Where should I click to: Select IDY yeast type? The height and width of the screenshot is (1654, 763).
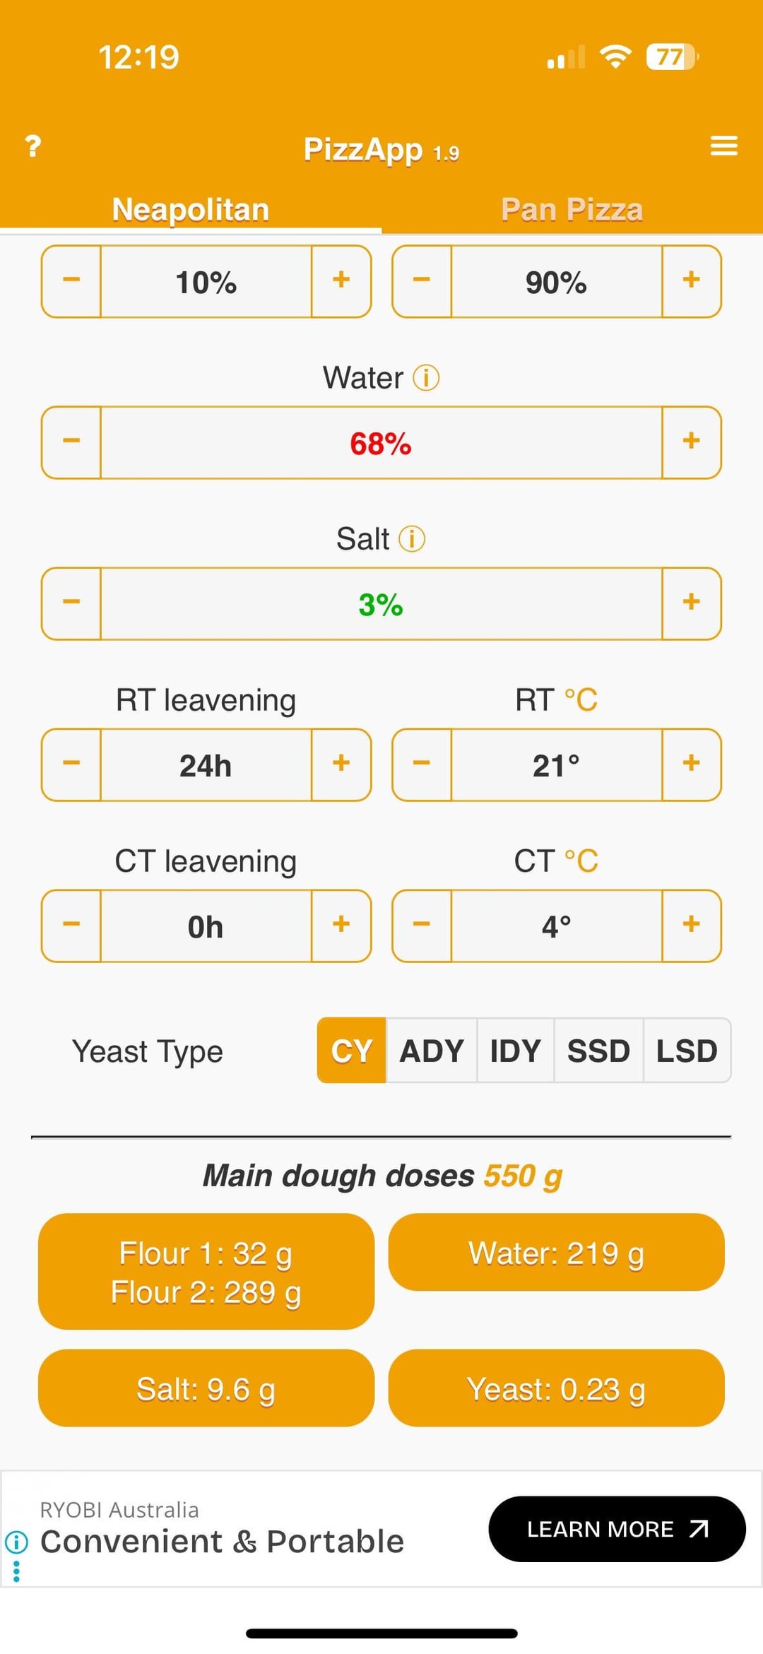pyautogui.click(x=515, y=1051)
